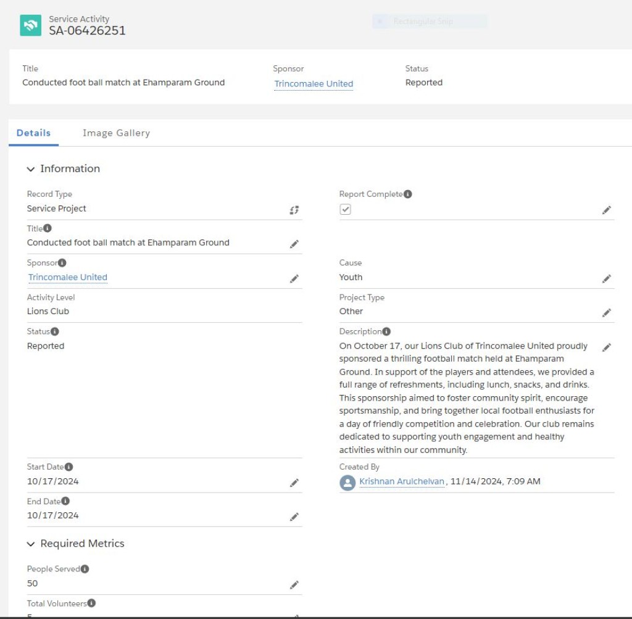Edit the Cause field pencil icon

607,279
